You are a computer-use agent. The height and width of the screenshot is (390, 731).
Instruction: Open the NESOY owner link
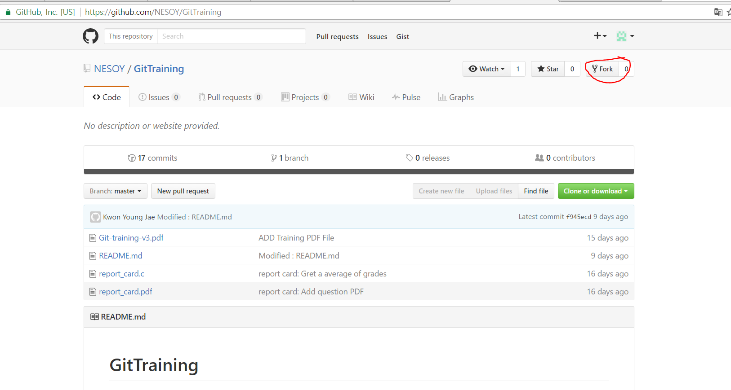pos(109,69)
